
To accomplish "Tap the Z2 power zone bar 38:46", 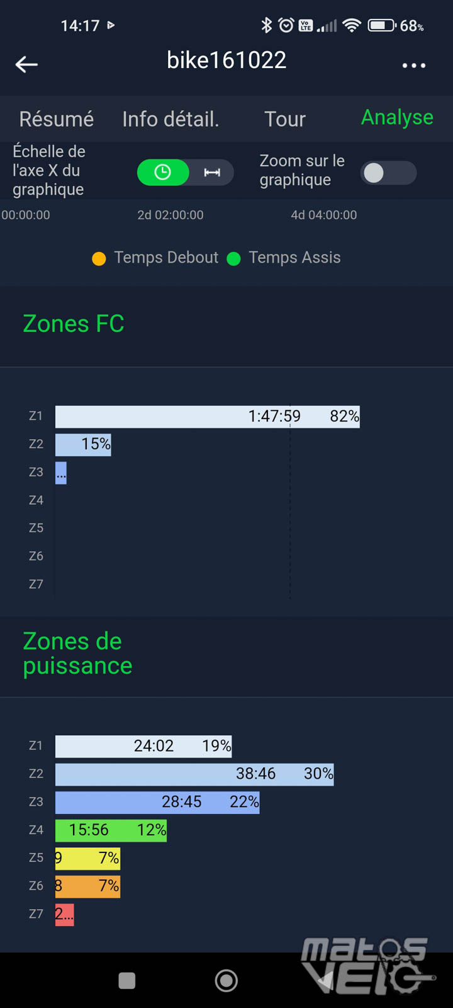I will (x=194, y=774).
